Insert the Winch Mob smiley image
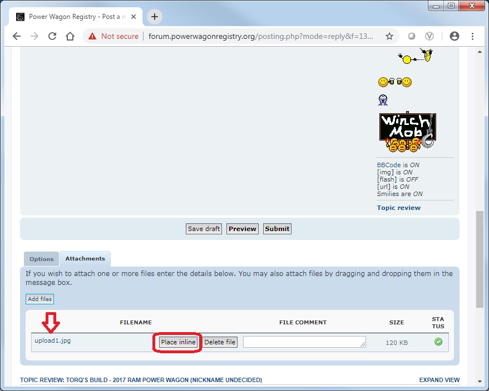This screenshot has height=391, width=489. click(x=408, y=132)
